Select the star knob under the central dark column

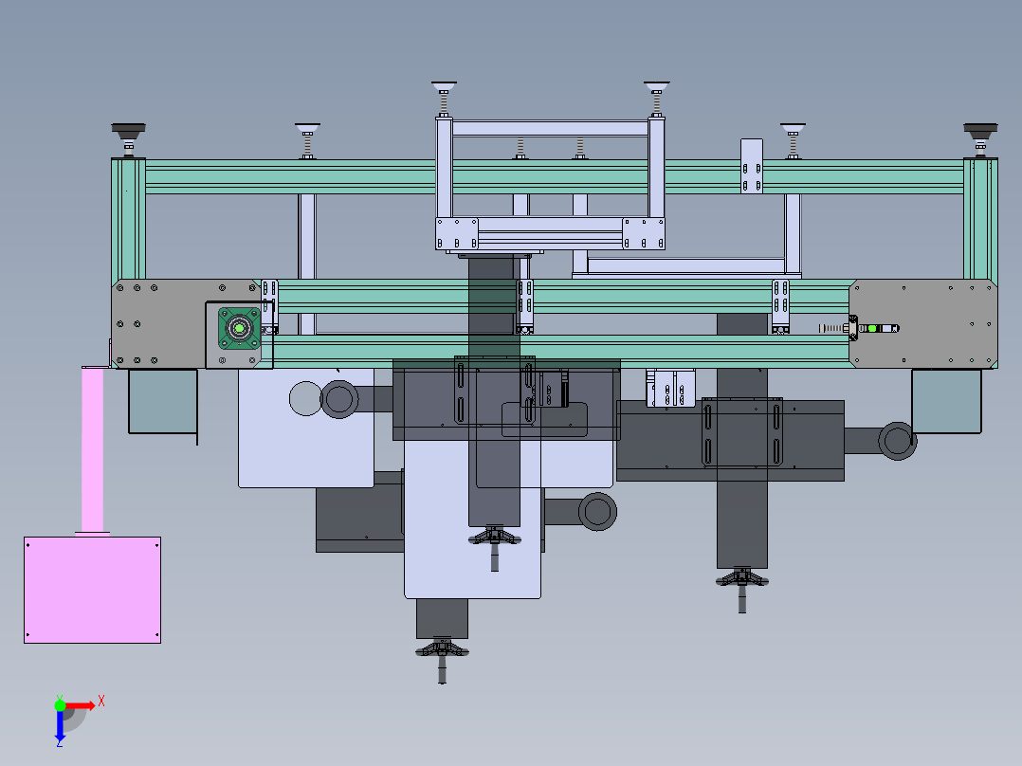495,548
